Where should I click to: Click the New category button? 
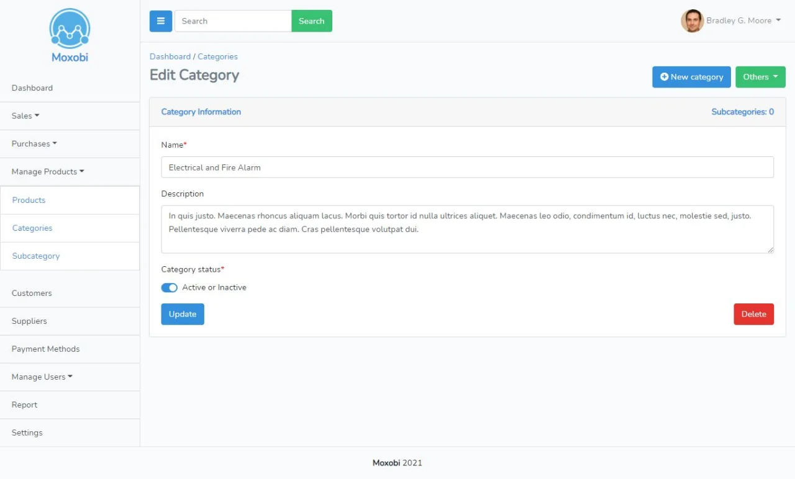point(691,77)
